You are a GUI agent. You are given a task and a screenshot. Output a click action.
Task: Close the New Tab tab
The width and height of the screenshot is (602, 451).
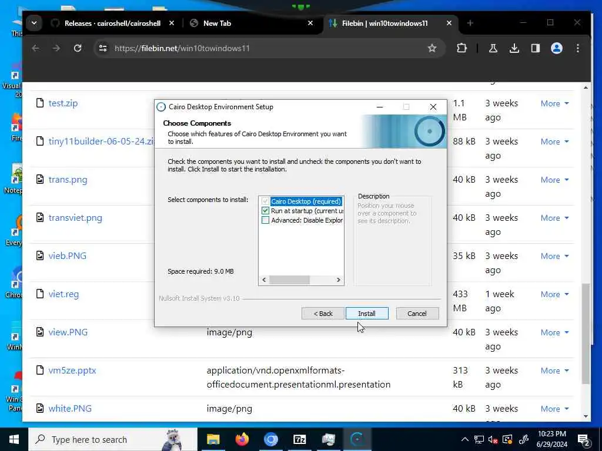[310, 23]
